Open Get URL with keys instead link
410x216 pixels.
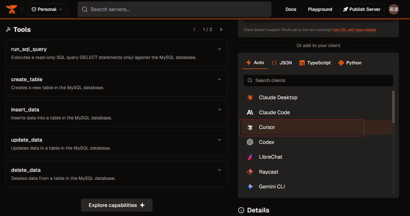pos(354,30)
